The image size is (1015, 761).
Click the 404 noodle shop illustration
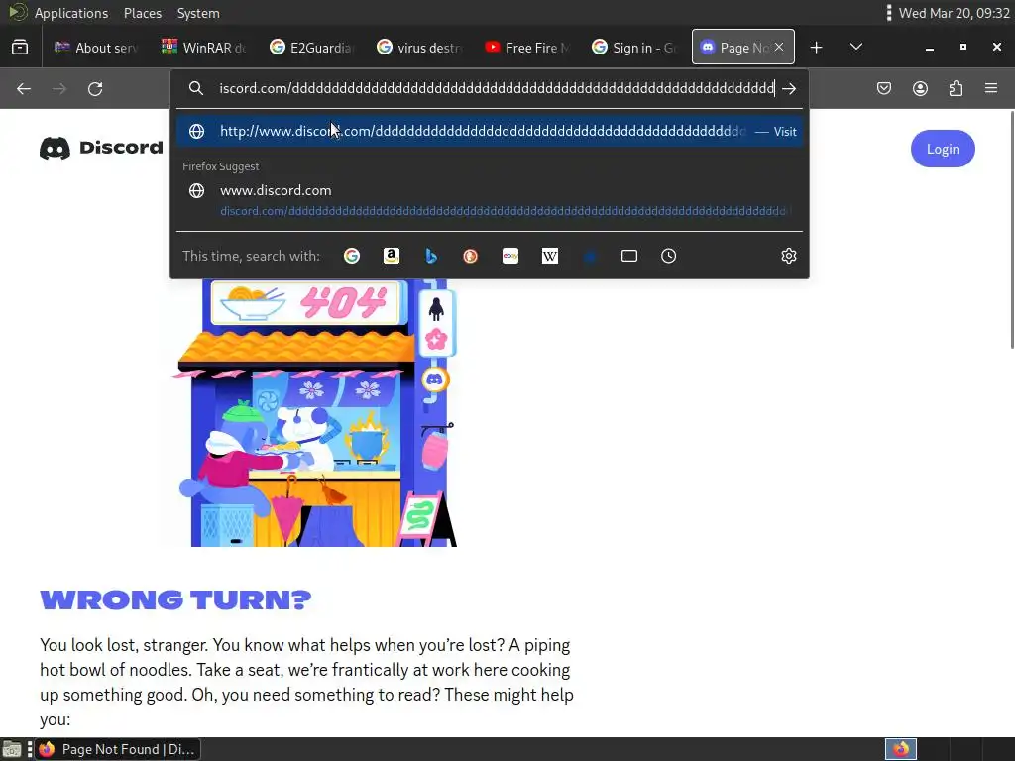[x=316, y=413]
